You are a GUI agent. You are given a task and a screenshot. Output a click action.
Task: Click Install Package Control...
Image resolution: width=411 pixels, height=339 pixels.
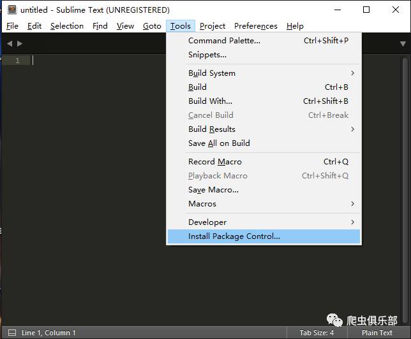(264, 236)
